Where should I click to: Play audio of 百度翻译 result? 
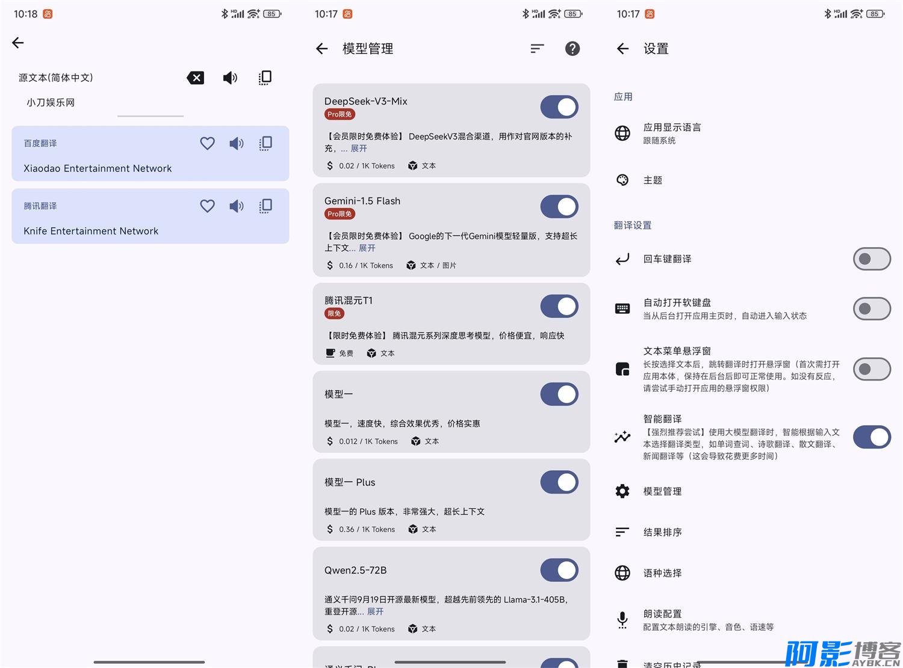pyautogui.click(x=237, y=143)
